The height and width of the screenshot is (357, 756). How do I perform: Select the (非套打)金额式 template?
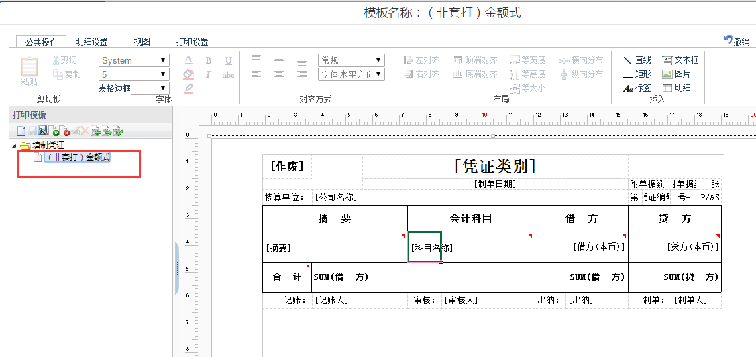(x=77, y=157)
